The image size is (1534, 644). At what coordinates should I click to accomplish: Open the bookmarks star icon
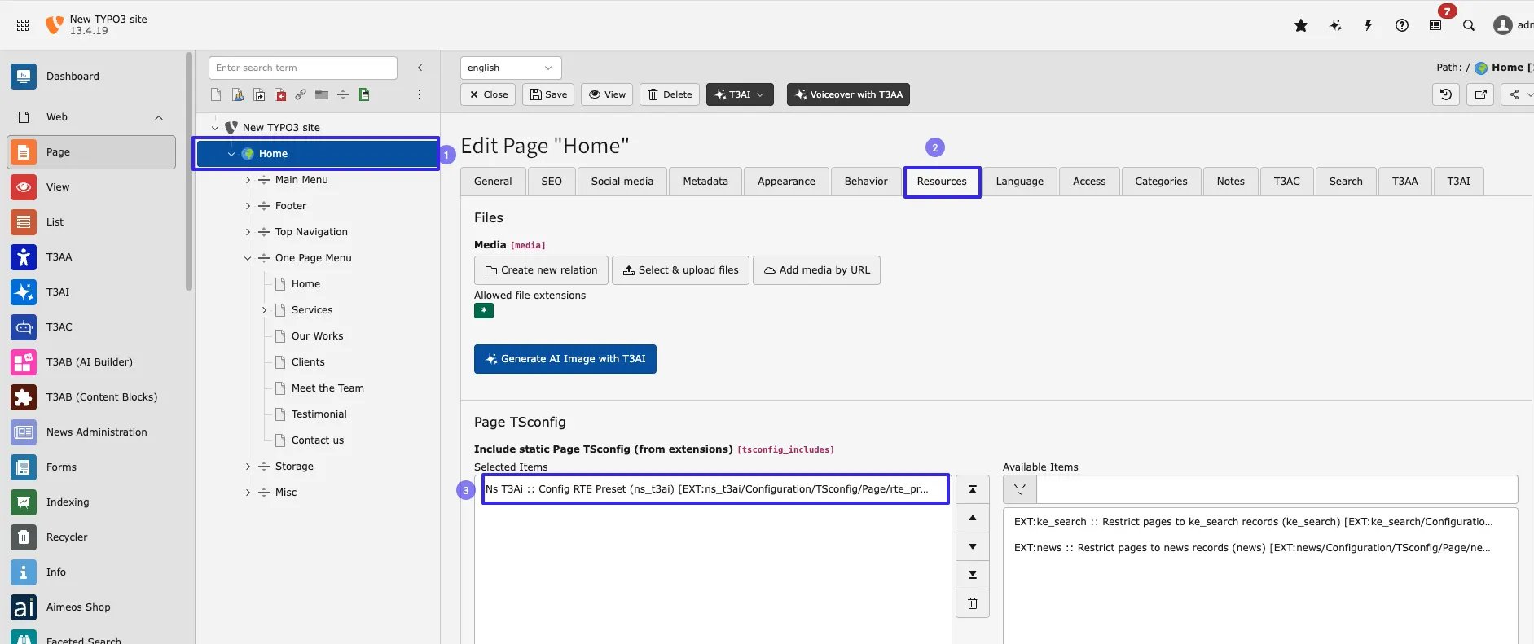click(1301, 25)
